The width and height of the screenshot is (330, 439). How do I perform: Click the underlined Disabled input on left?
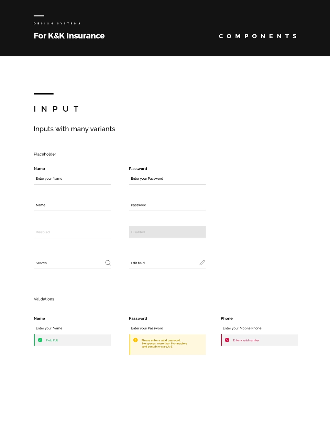tap(72, 232)
